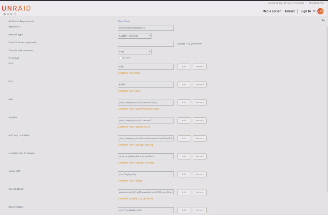
Task: Click the page vertical scrollbar
Action: coord(327,109)
